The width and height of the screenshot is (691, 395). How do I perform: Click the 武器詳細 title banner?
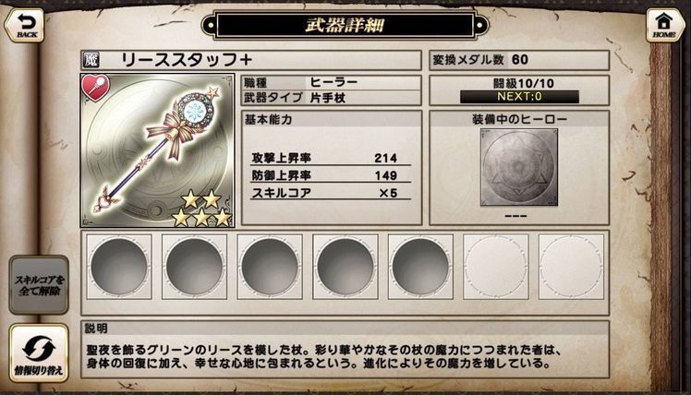click(x=345, y=25)
